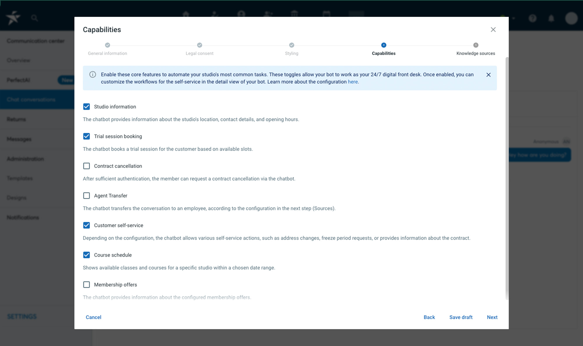Check the Membership offers option
This screenshot has width=583, height=346.
tap(87, 285)
